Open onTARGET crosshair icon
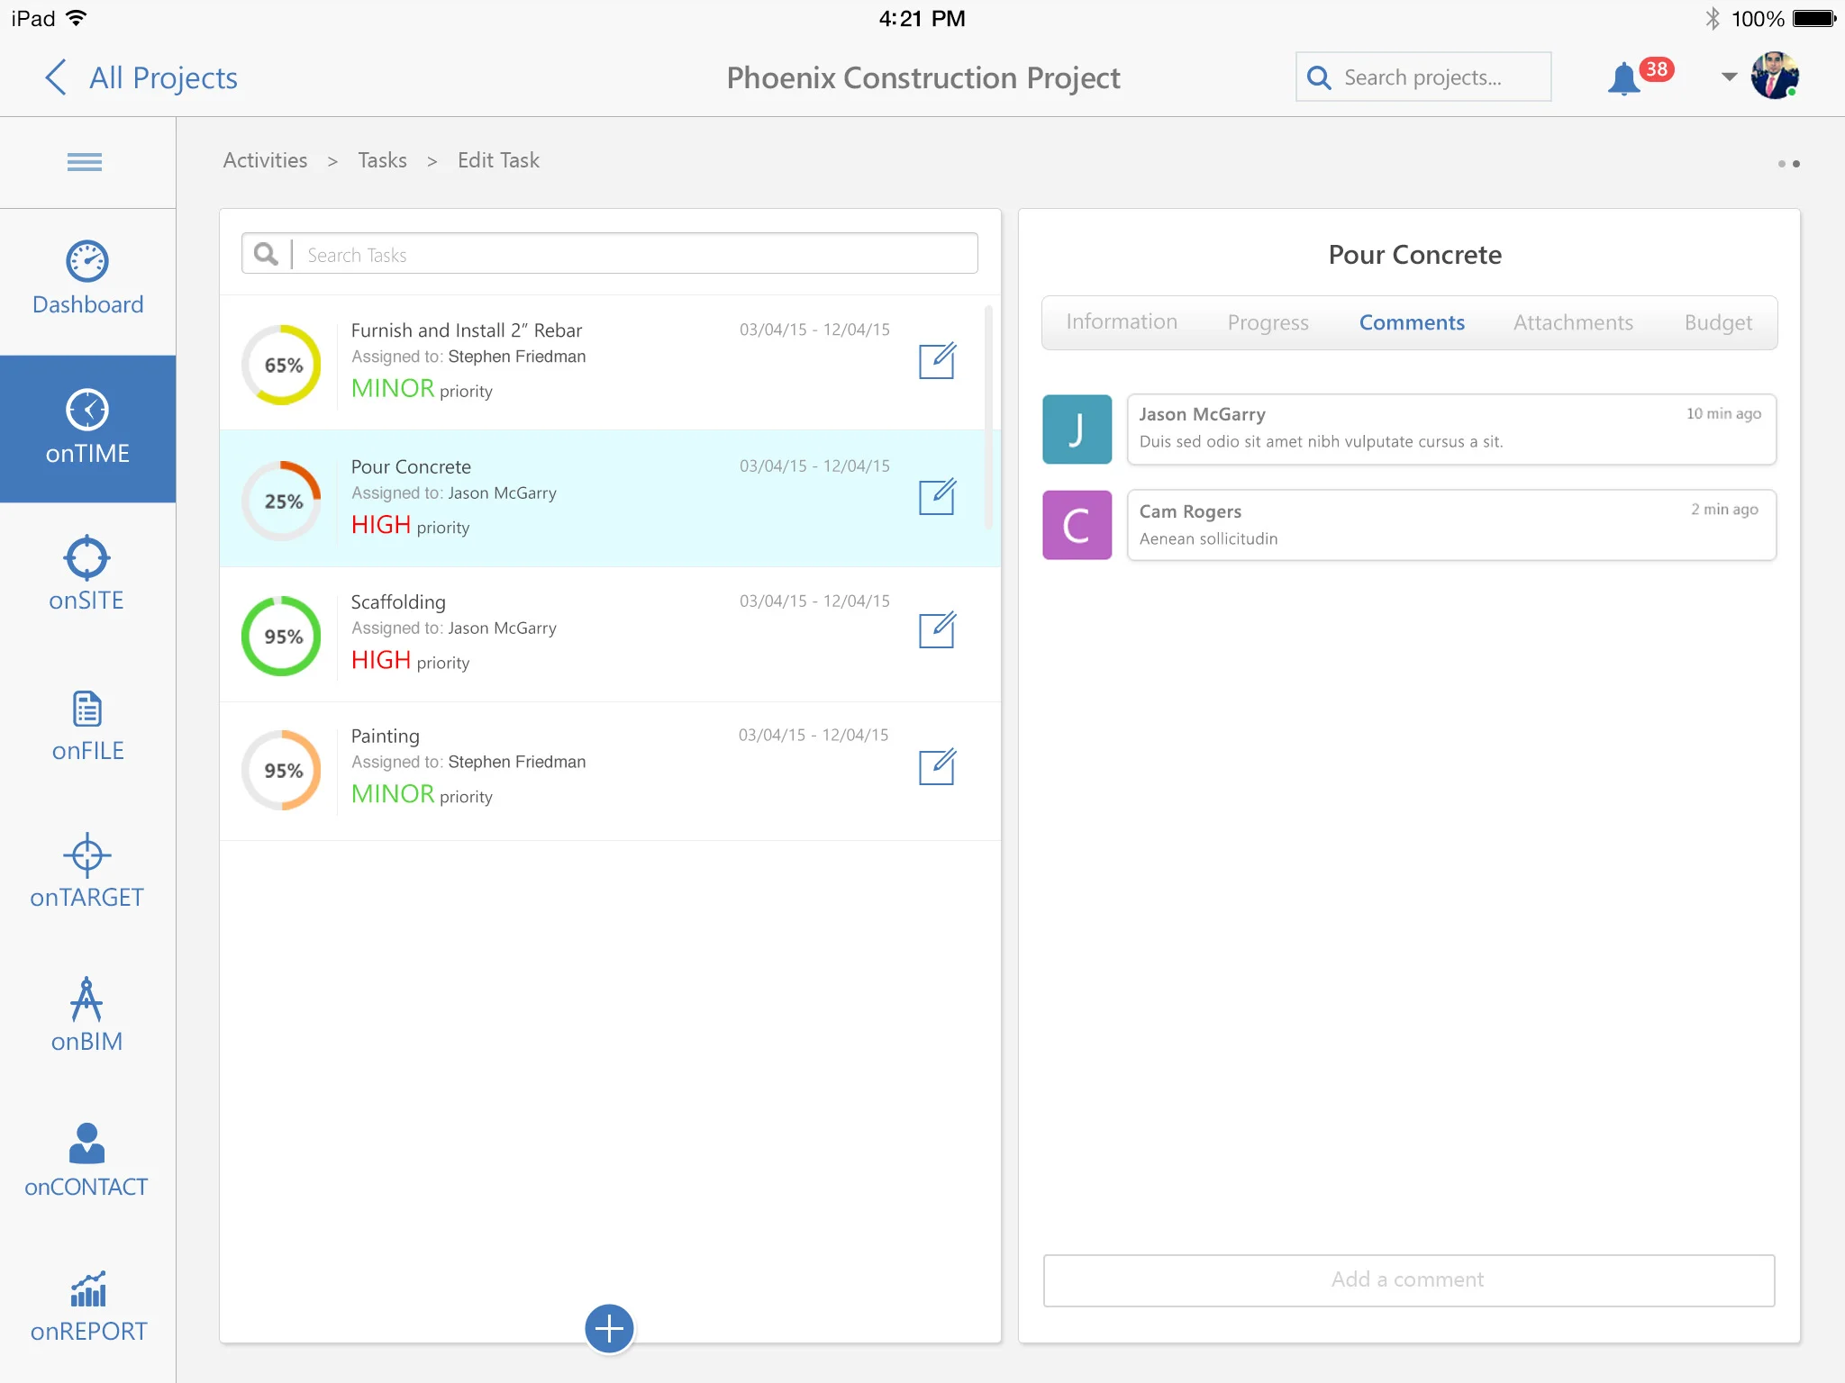This screenshot has width=1845, height=1383. tap(87, 854)
